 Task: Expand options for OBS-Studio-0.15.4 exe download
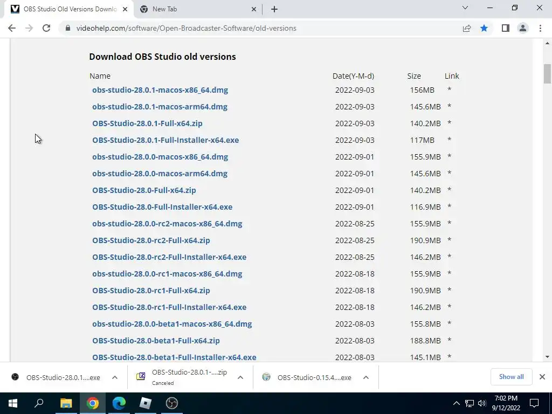(366, 377)
